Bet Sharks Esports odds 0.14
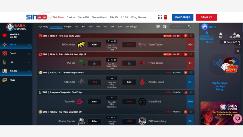 point(94,121)
